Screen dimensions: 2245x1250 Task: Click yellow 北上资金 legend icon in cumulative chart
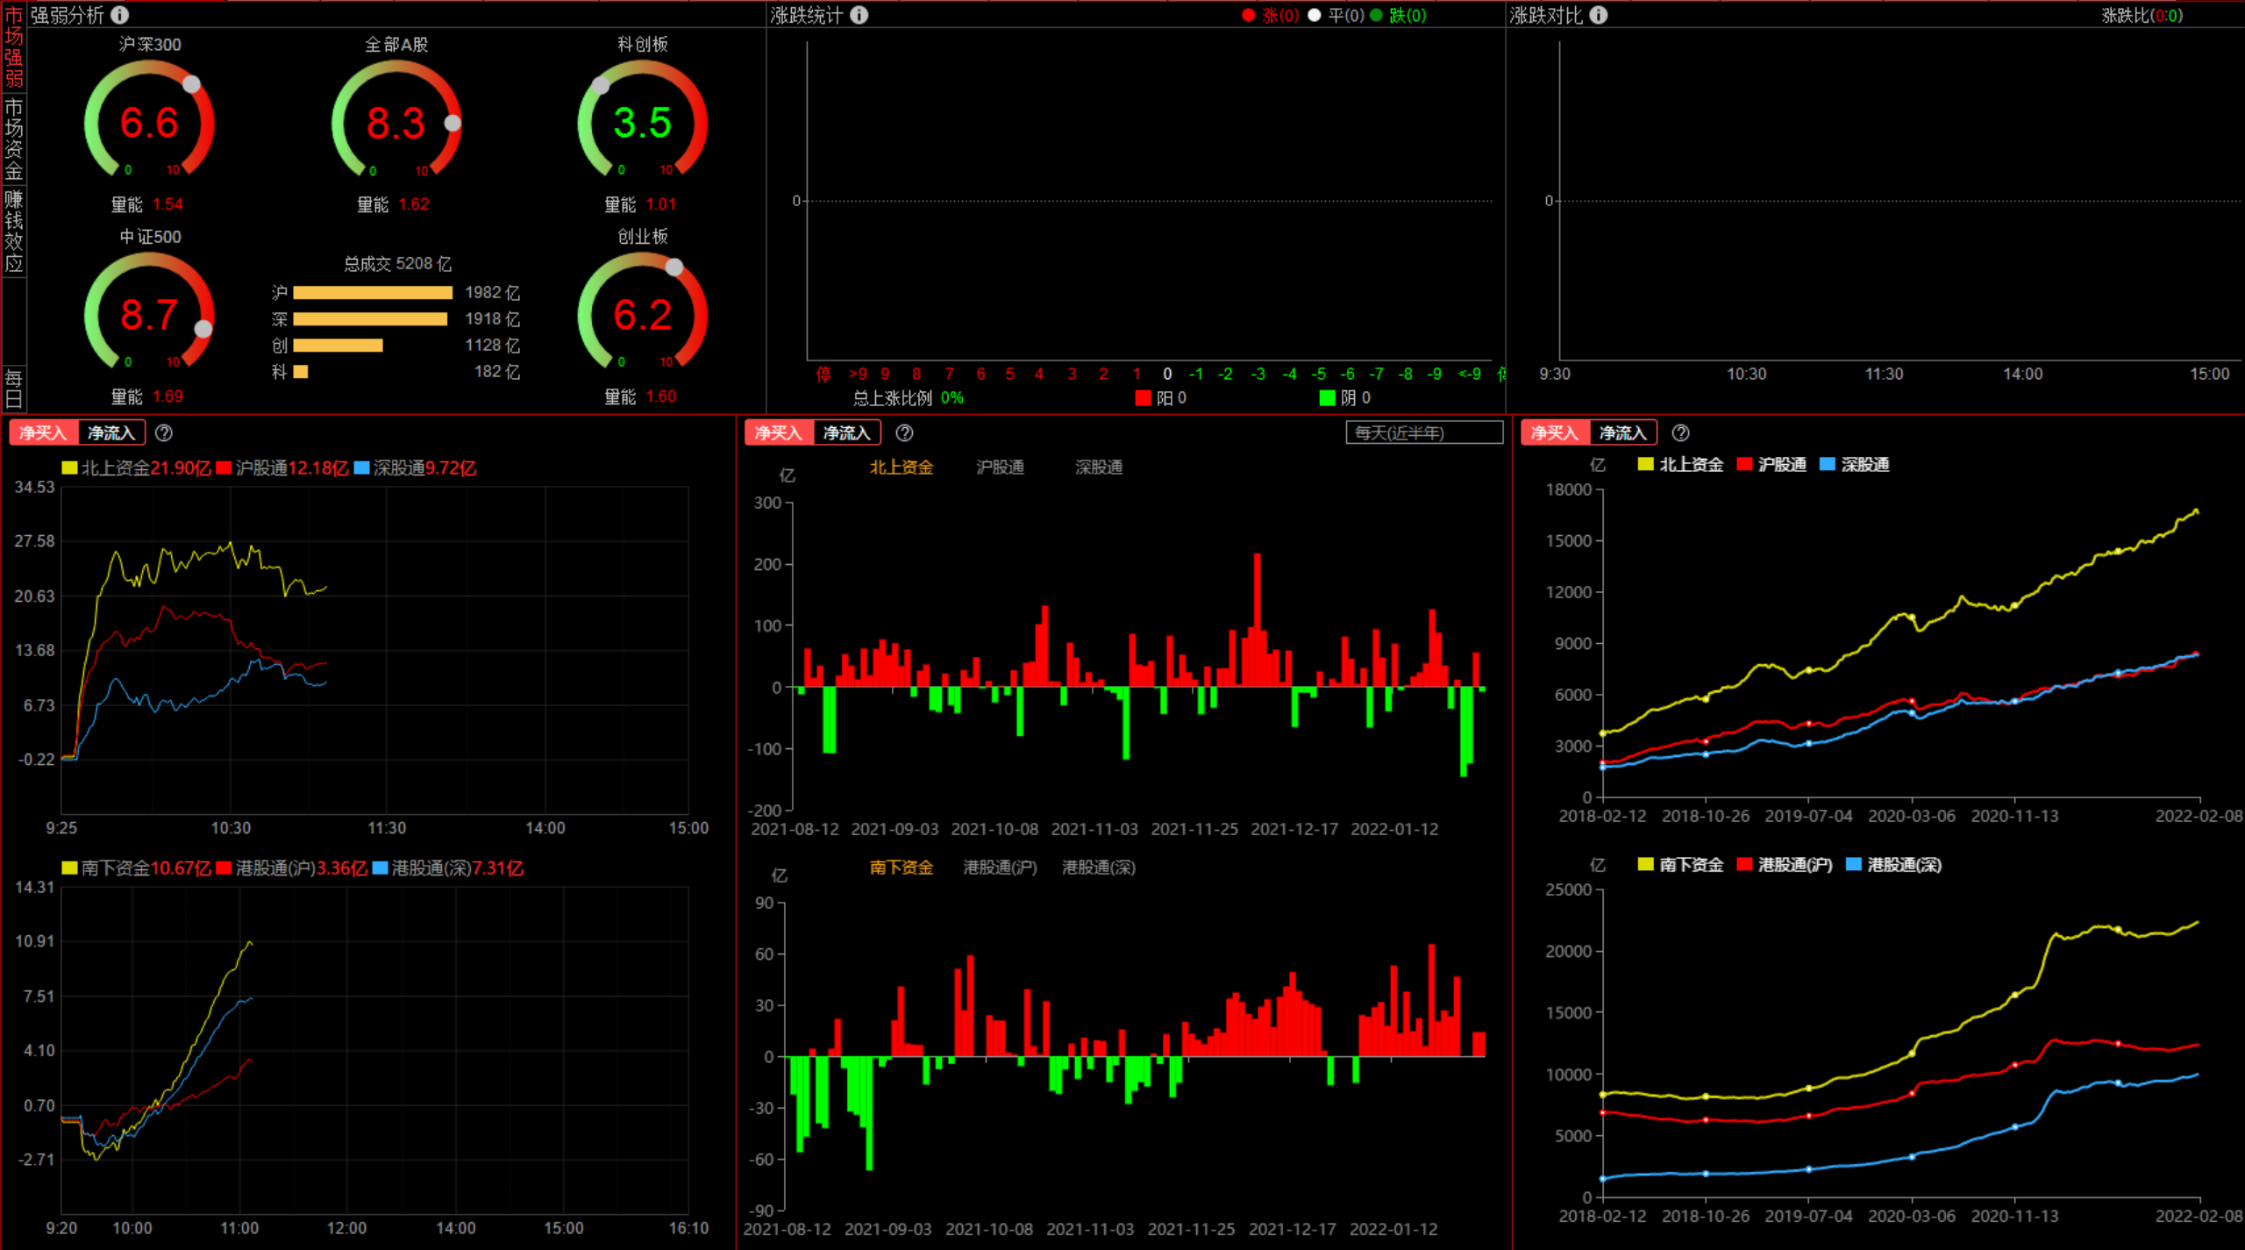tap(1645, 465)
